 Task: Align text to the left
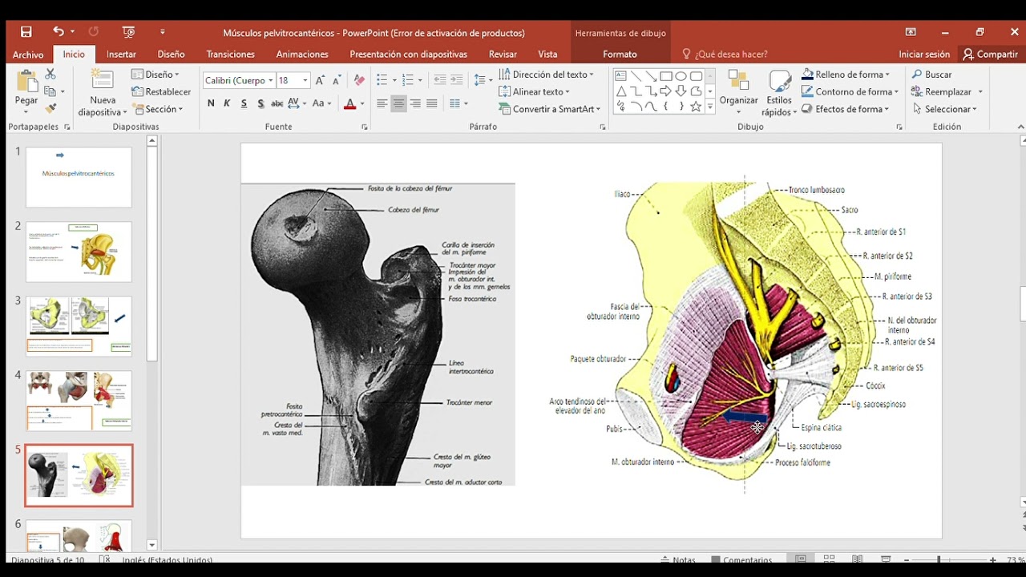point(382,103)
